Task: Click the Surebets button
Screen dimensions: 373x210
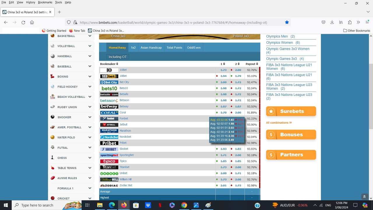Action: click(x=291, y=111)
